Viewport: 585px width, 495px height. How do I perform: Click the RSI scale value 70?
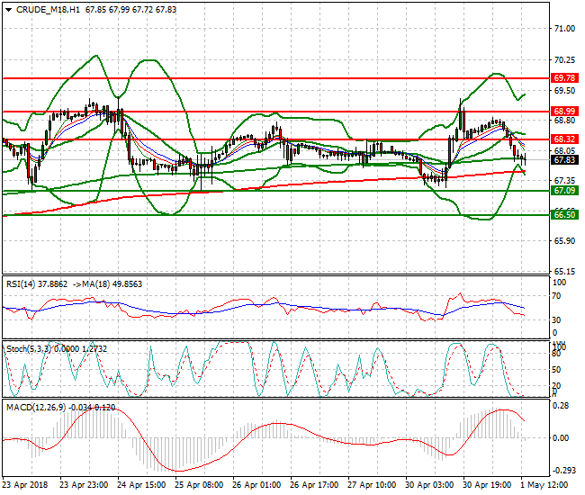tap(556, 296)
